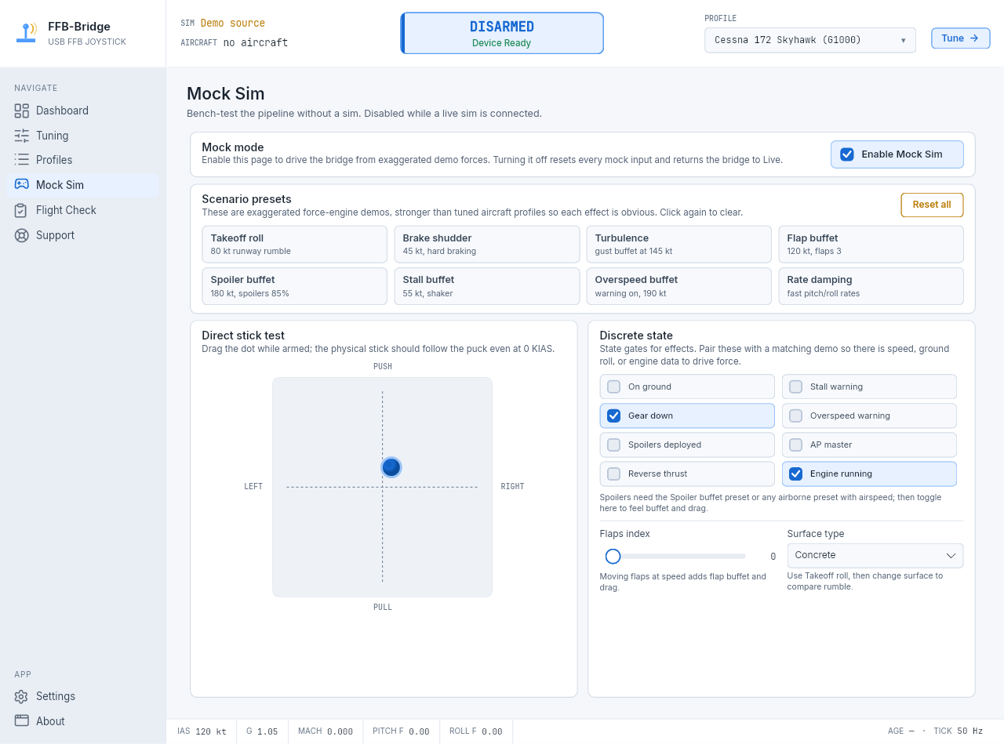Click the blue stick puck dot
1004x744 pixels.
point(391,467)
